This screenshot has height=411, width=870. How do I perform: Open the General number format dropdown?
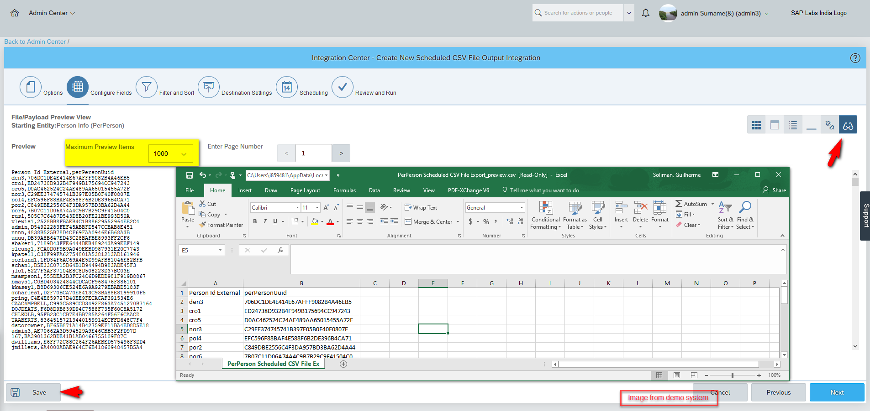coord(522,207)
